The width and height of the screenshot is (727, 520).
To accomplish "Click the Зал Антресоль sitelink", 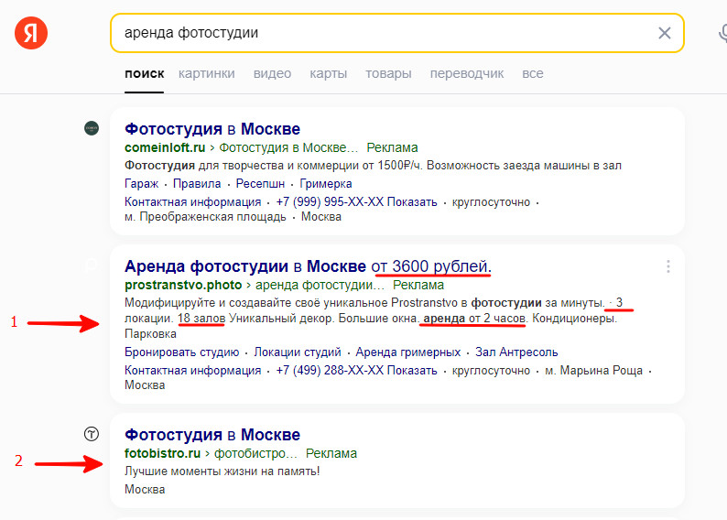I will click(x=517, y=352).
